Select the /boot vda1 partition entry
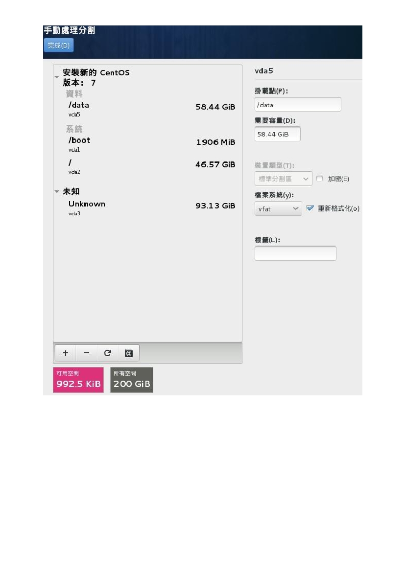Viewport: 405px width, 572px height. click(x=147, y=144)
